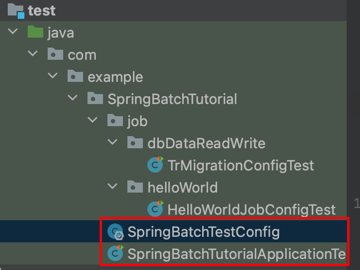The image size is (360, 270).
Task: Select the java folder name
Action: point(61,33)
